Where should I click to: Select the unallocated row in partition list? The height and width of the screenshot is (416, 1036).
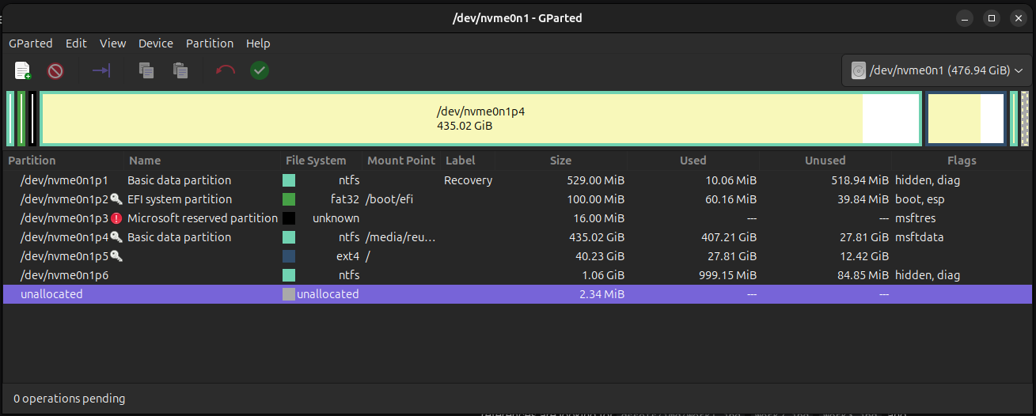(518, 294)
